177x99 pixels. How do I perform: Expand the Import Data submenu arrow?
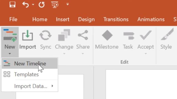(52, 86)
